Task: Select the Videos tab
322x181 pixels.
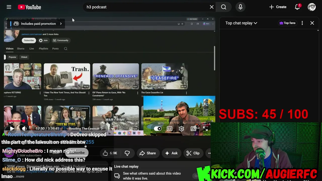Action: (x=10, y=49)
